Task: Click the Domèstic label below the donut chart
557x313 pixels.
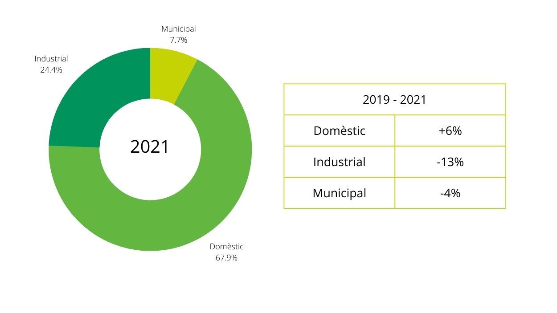Action: pyautogui.click(x=226, y=247)
